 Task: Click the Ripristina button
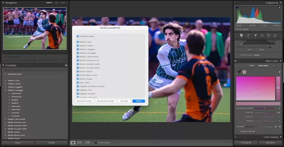270,143
